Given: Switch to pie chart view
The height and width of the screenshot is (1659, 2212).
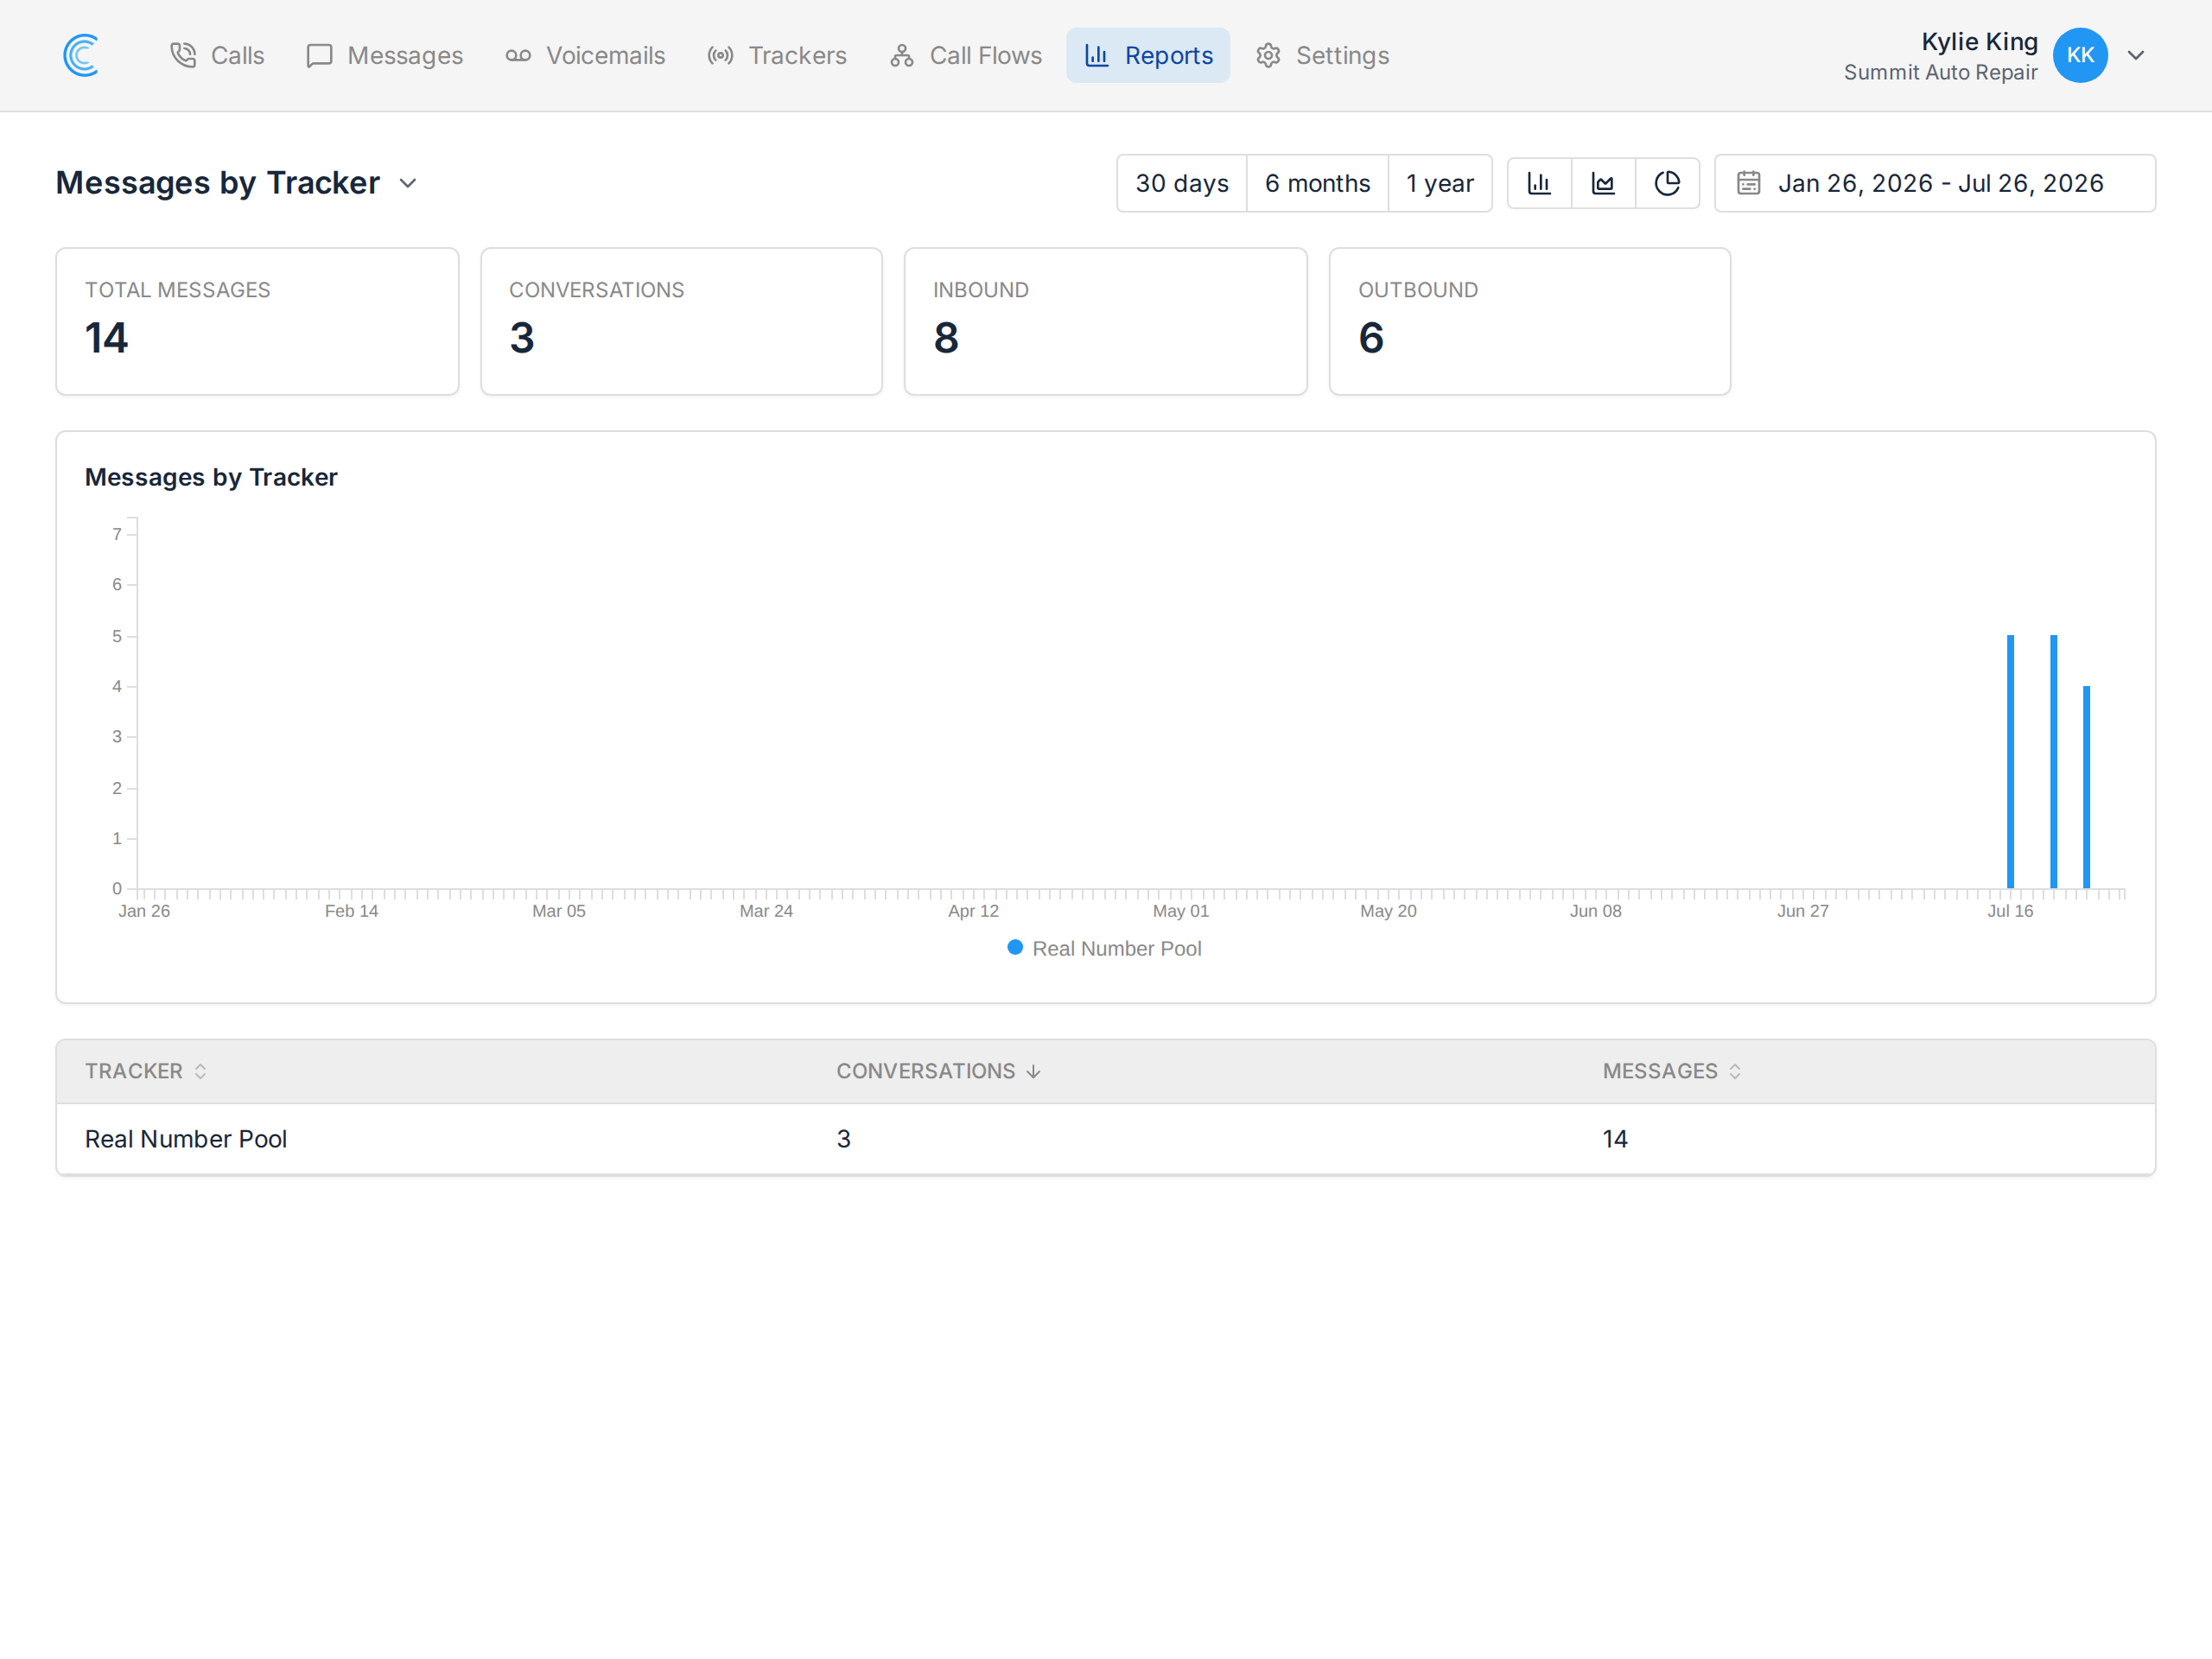Looking at the screenshot, I should point(1667,183).
